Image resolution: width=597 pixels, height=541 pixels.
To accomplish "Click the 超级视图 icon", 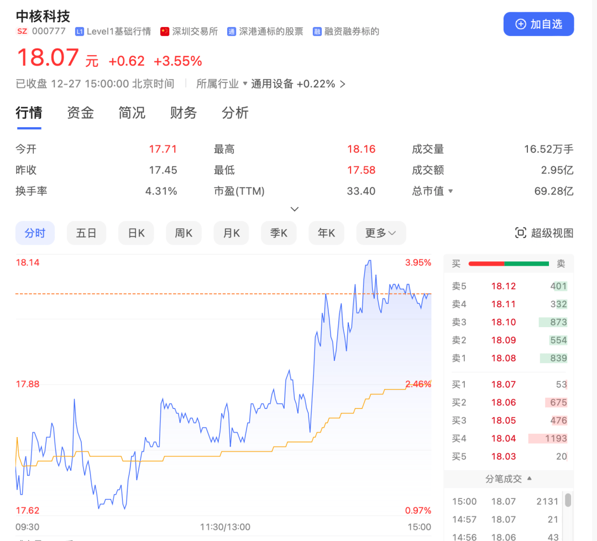I will tap(520, 233).
